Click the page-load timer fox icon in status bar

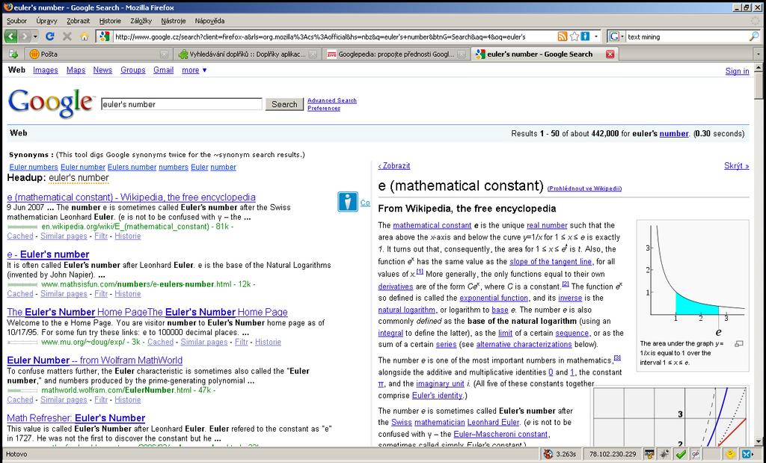(x=548, y=454)
